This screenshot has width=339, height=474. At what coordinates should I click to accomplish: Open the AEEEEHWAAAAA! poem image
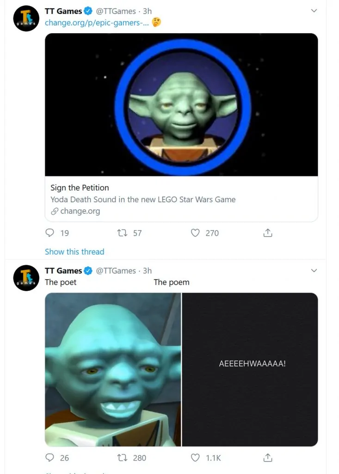coord(250,369)
